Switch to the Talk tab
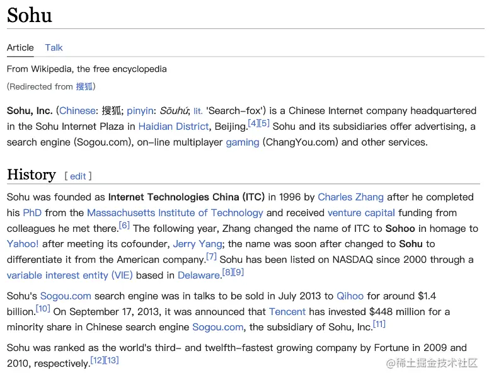This screenshot has height=380, width=489. [54, 48]
